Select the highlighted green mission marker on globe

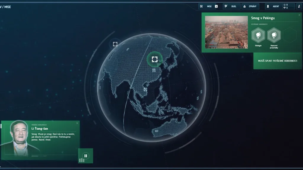coord(154,59)
